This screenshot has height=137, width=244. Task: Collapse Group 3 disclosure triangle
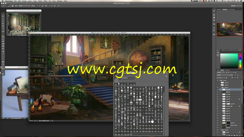[221, 87]
